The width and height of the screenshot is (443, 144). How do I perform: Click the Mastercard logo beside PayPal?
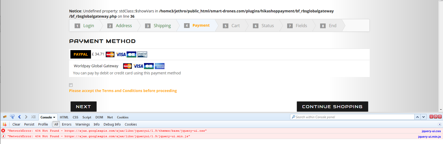click(x=110, y=54)
